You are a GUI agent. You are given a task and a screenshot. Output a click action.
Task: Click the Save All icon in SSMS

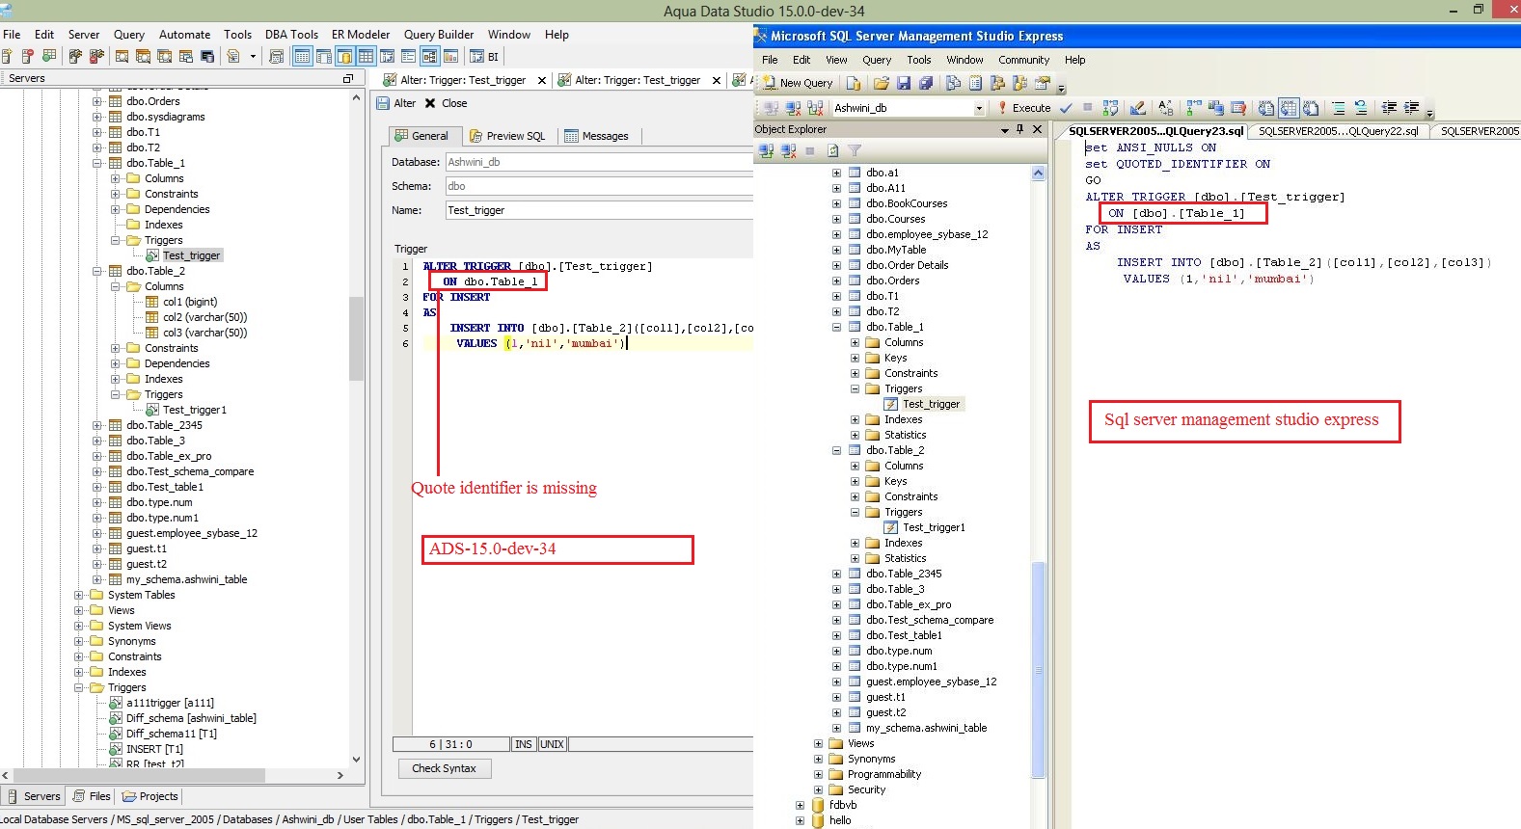coord(926,83)
